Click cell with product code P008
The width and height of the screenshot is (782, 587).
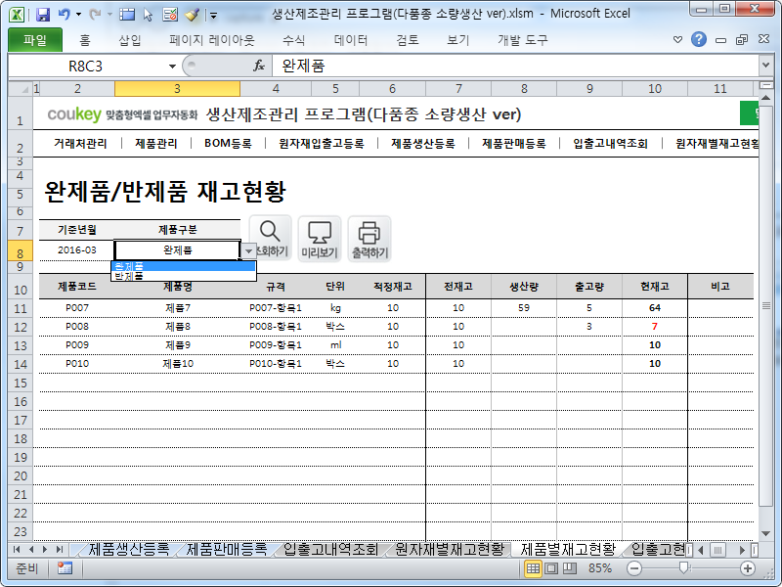click(77, 327)
